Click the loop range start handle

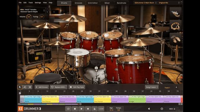click(19, 104)
